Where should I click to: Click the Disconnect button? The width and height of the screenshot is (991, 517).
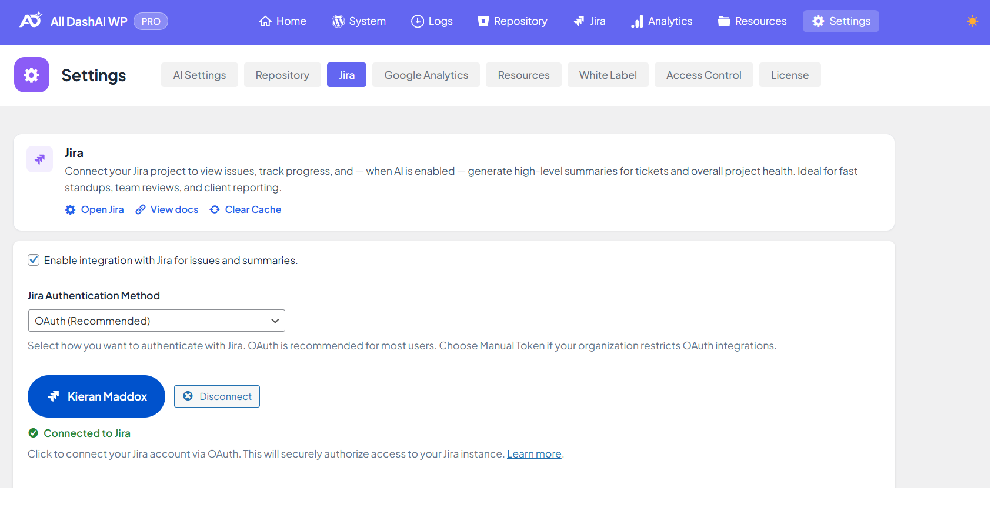pos(217,396)
